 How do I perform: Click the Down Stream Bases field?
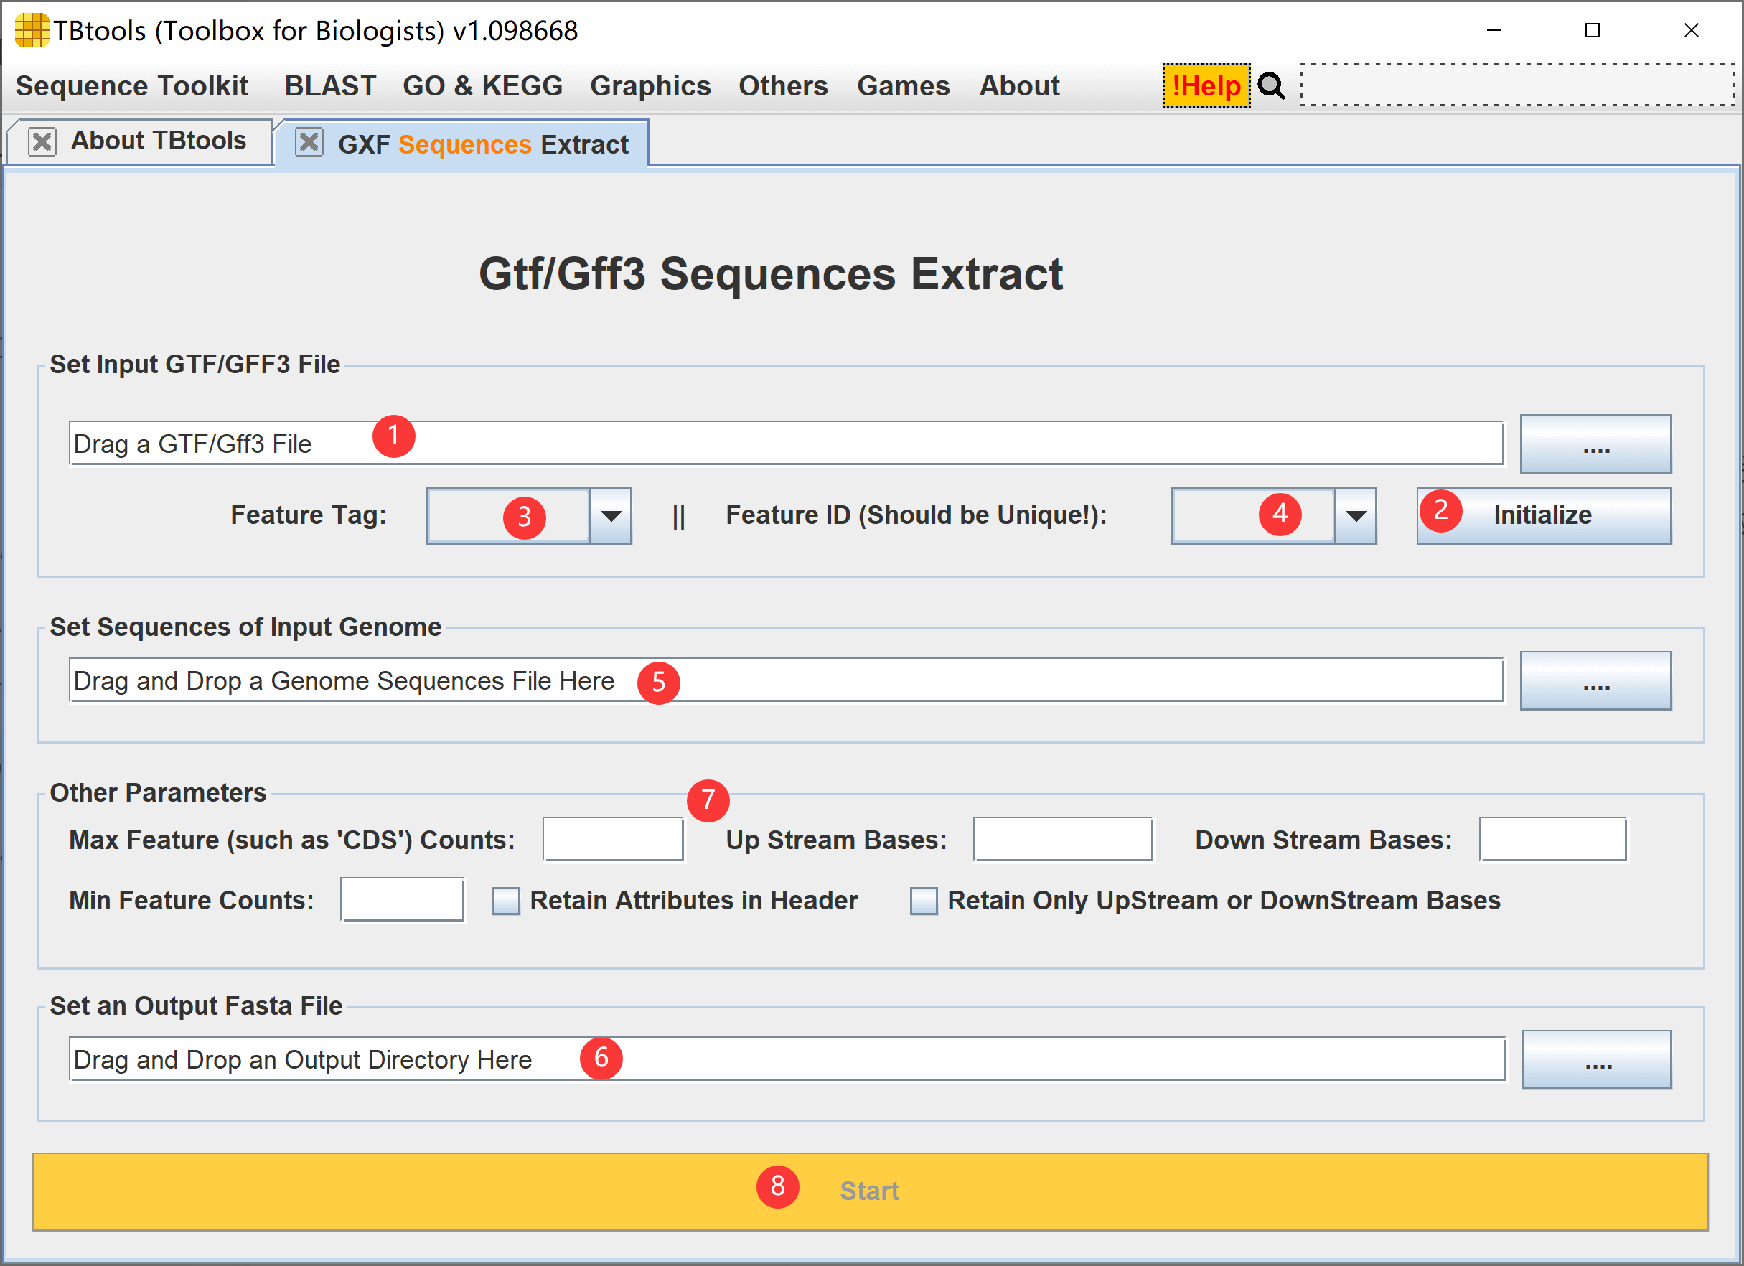1552,839
